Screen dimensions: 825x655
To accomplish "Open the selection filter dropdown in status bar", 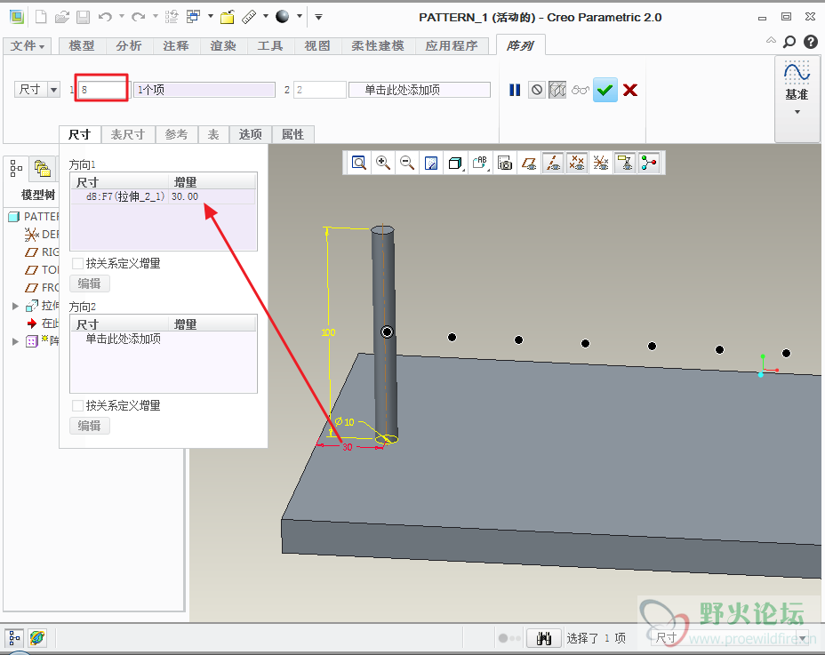I will 803,638.
